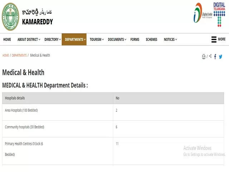This screenshot has width=229, height=172.
Task: Click the Home breadcrumb link
Action: [x=6, y=56]
